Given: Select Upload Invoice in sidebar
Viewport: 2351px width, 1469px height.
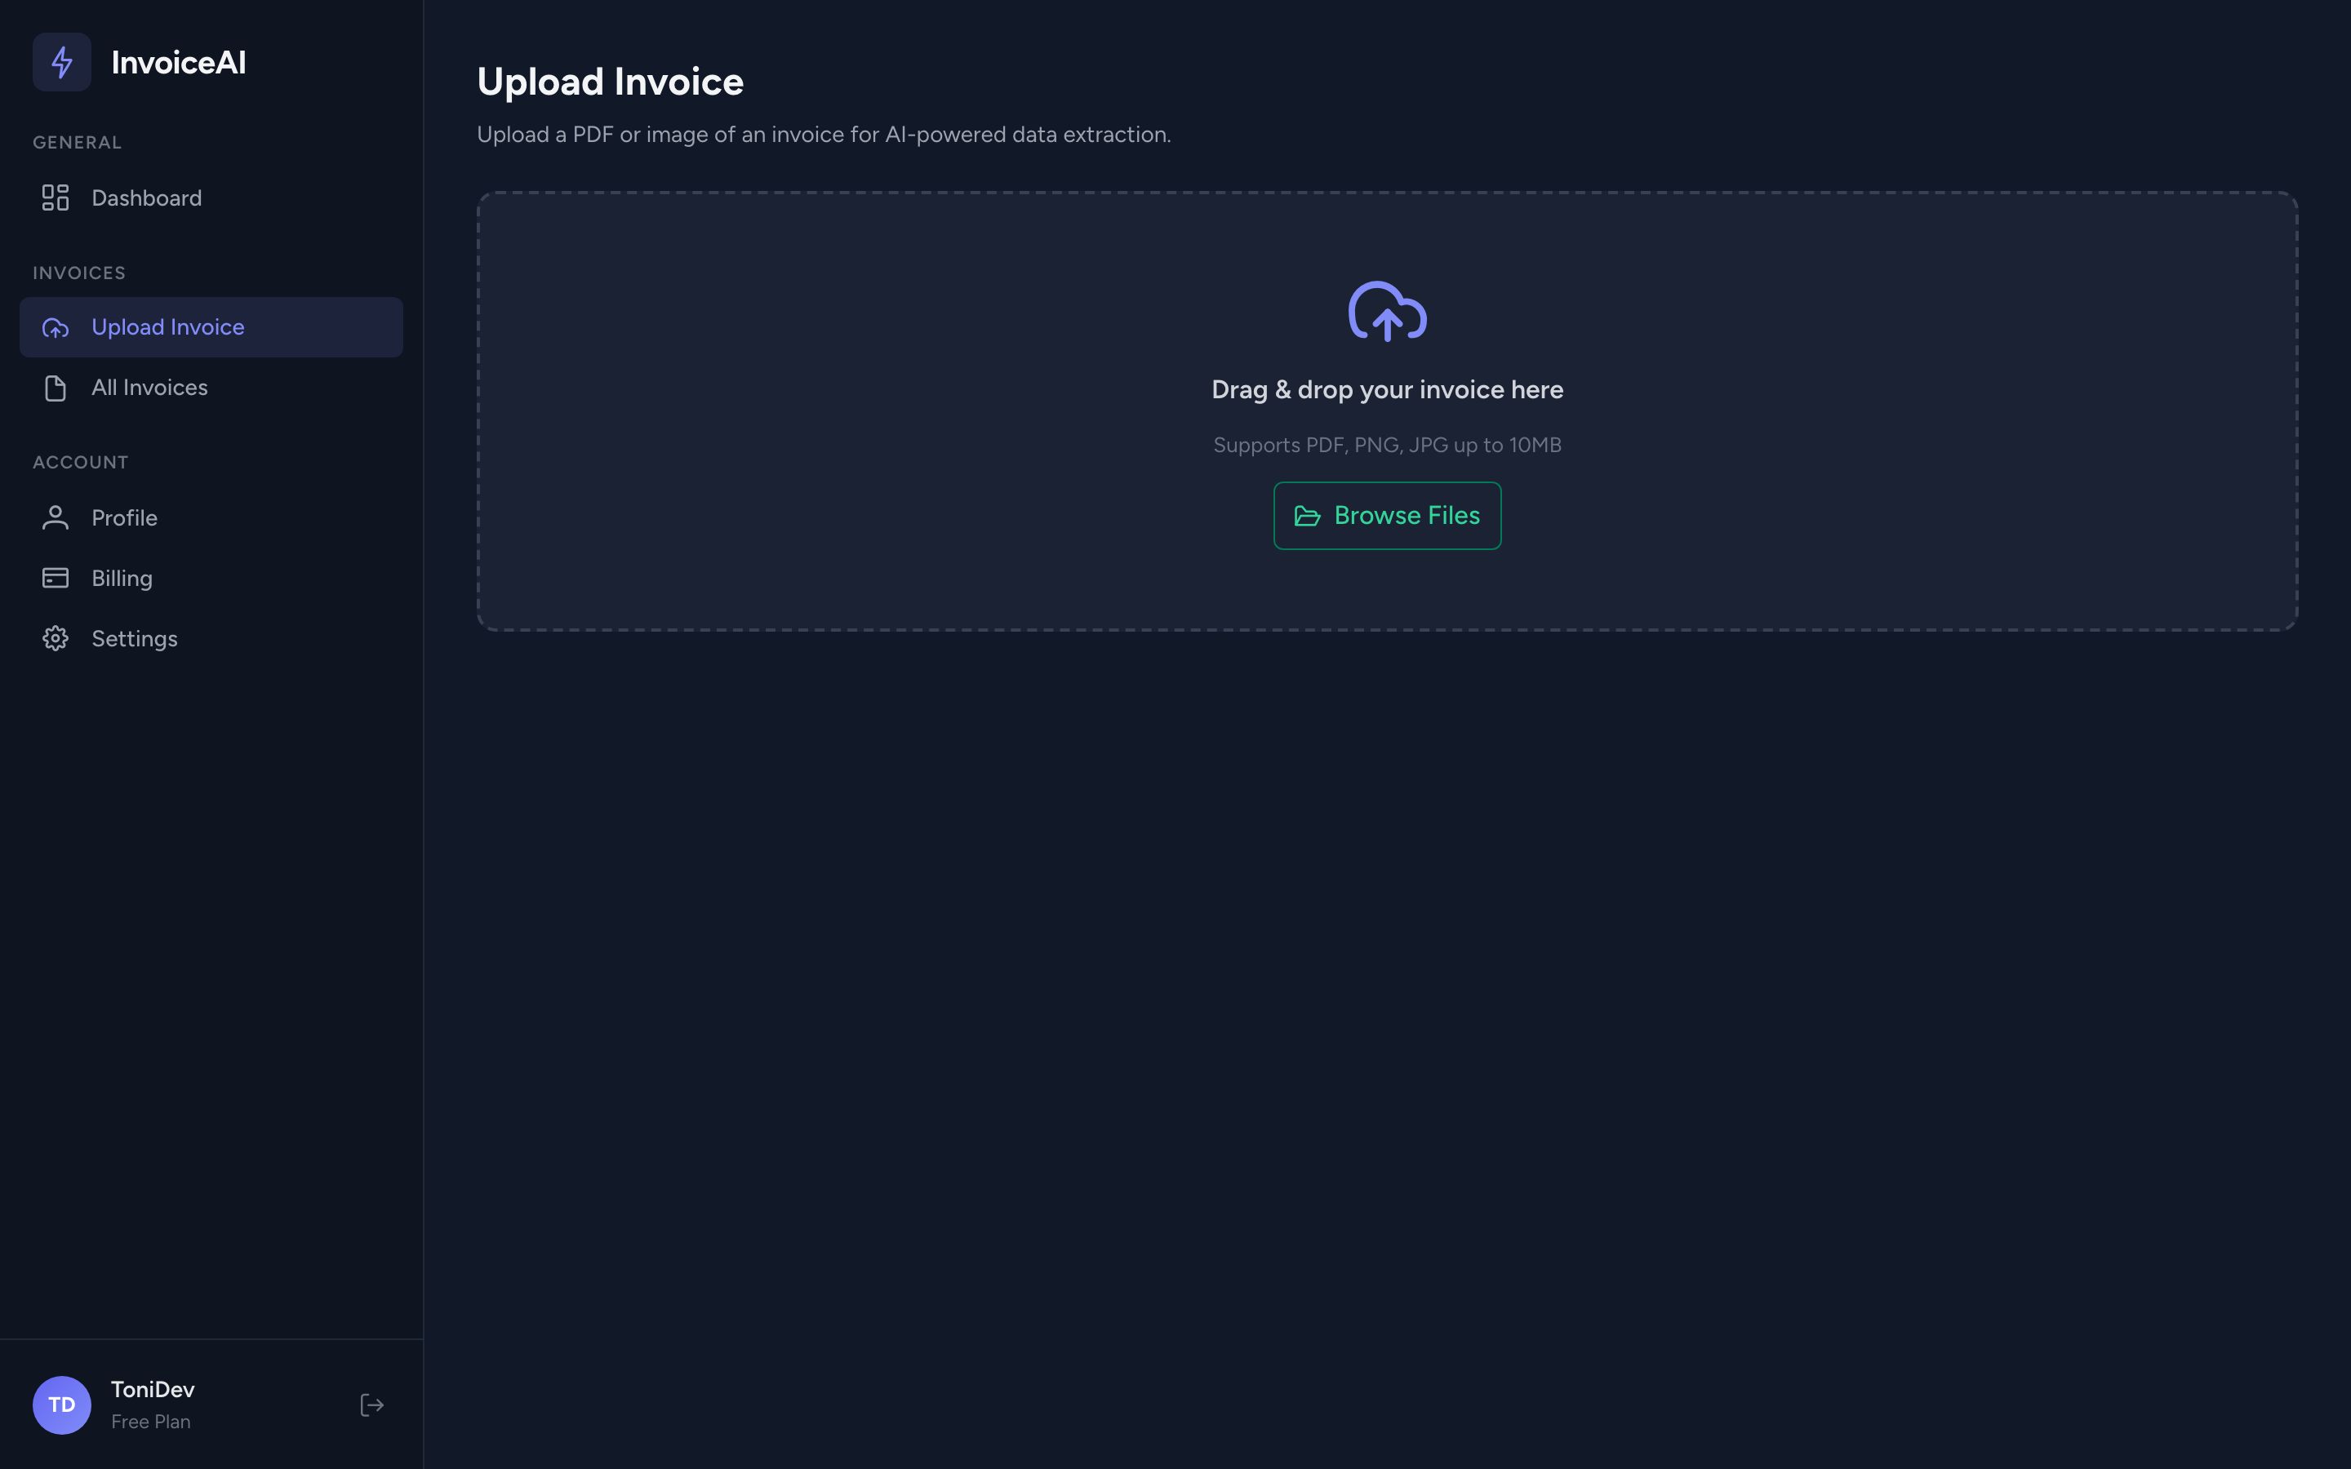Looking at the screenshot, I should click(211, 327).
